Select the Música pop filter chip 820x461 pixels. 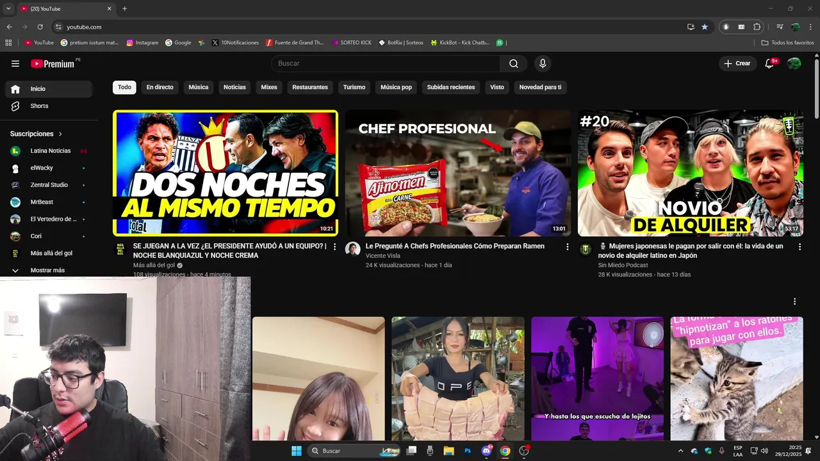pos(396,87)
